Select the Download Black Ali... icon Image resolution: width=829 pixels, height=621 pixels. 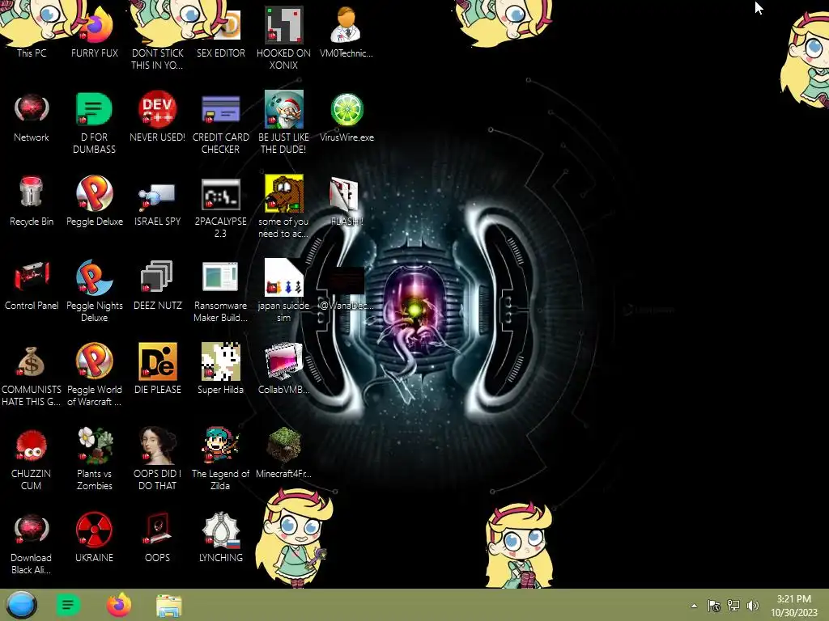tap(32, 543)
